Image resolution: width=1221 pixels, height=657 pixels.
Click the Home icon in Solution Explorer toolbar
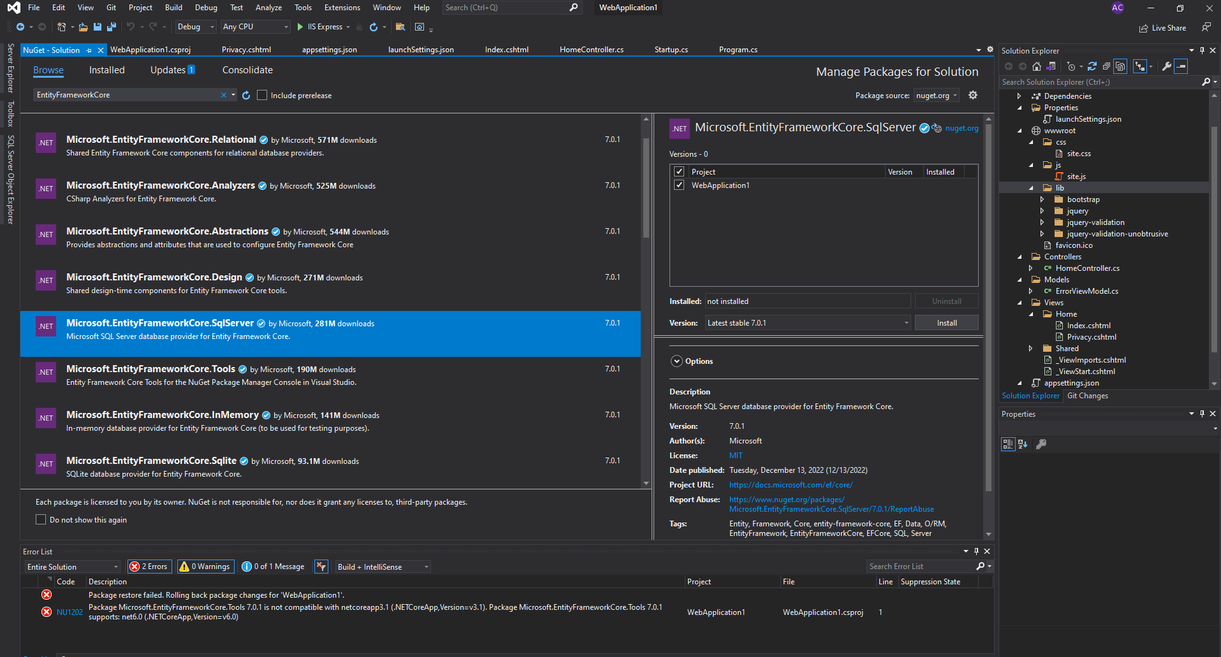click(1036, 66)
